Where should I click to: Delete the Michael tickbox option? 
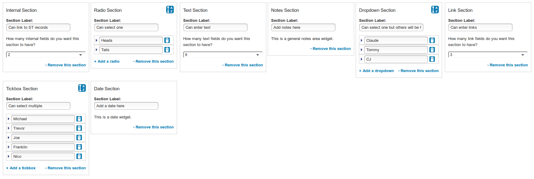coord(79,119)
